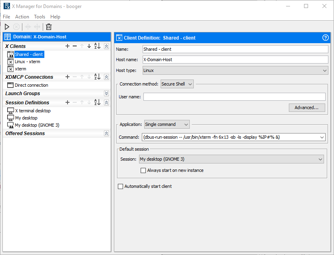Move X Client down with arrow icon

click(x=89, y=46)
